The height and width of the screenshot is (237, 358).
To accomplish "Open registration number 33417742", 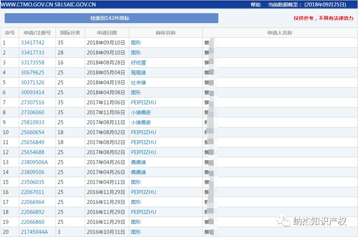I will tap(32, 43).
